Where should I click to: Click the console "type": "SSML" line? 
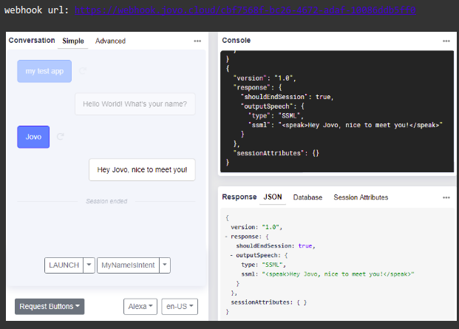tap(276, 115)
